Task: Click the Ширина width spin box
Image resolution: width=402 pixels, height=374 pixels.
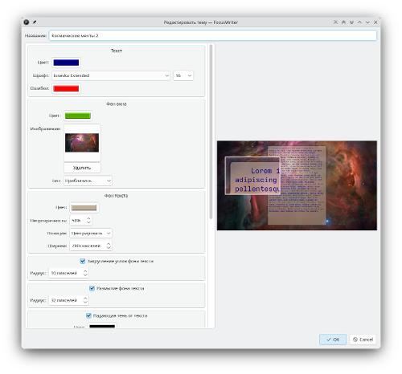Action: coord(91,246)
